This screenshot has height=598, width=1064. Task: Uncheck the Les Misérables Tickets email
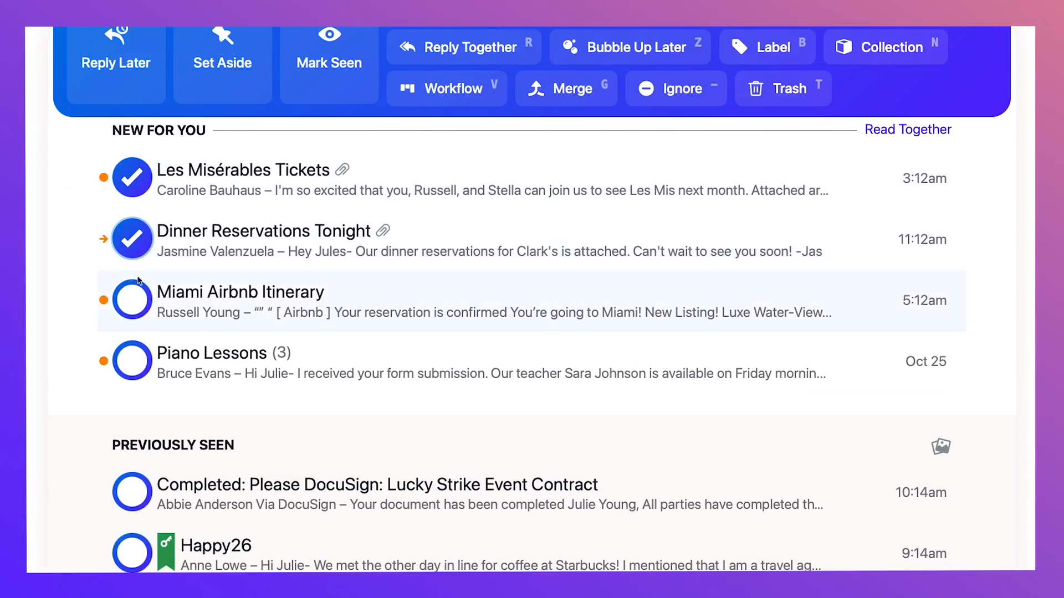pos(132,178)
